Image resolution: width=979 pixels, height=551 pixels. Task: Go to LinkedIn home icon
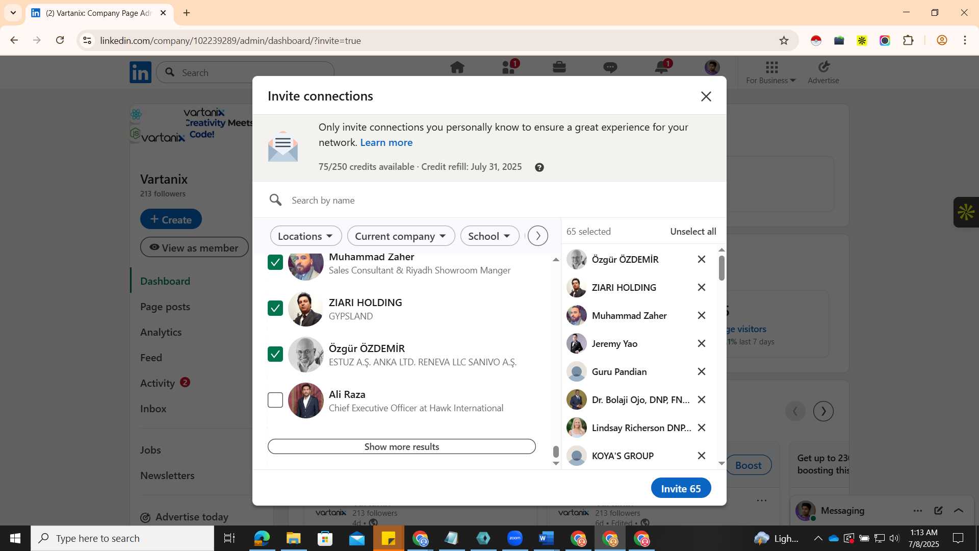[x=457, y=67]
